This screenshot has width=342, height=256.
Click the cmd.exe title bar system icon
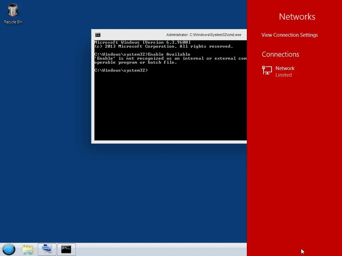click(98, 35)
